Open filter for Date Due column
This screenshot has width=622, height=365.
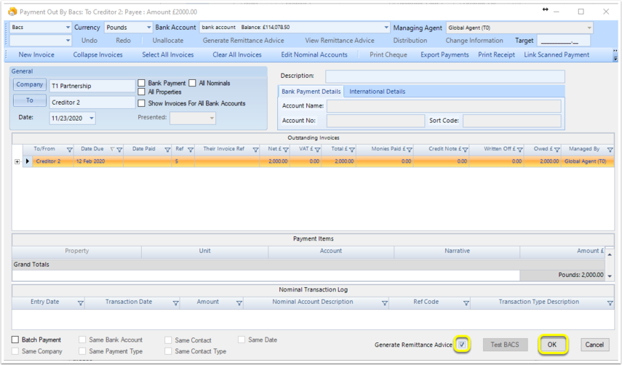click(x=119, y=149)
